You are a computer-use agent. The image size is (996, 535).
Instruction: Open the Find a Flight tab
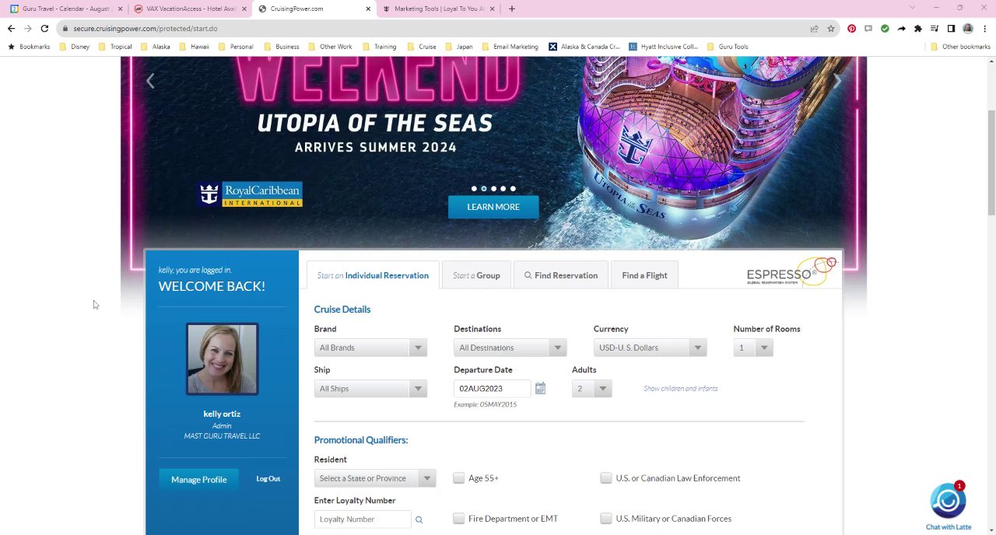[x=644, y=275]
